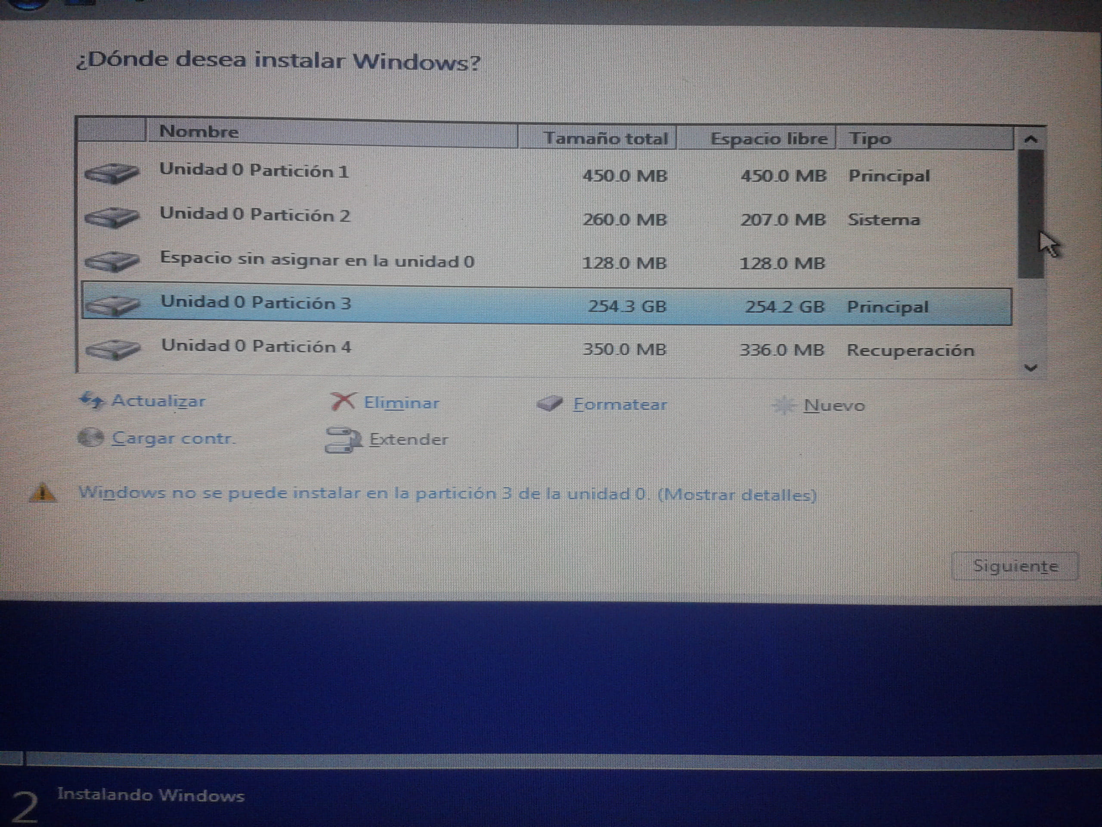Click the scroll down arrow of partition list

pyautogui.click(x=1031, y=368)
